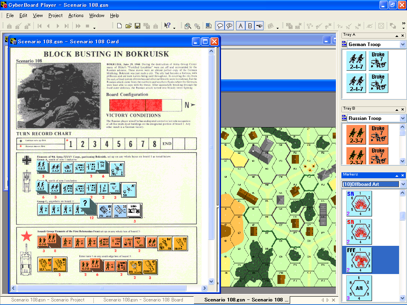
Task: Click the magnifier zoom view icon
Action: 188,26
